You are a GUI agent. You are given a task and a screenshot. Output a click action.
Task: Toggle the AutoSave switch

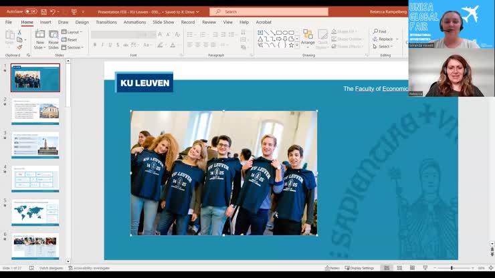tap(31, 11)
